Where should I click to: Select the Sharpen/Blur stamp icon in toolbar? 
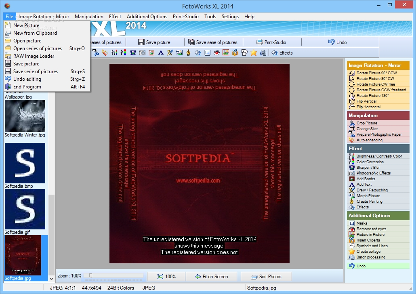133,52
